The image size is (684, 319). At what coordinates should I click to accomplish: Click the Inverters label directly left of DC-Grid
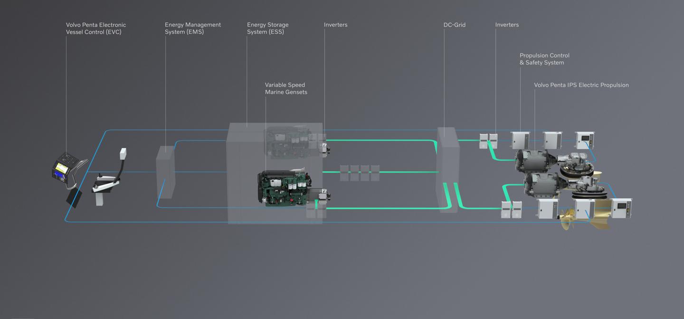335,25
